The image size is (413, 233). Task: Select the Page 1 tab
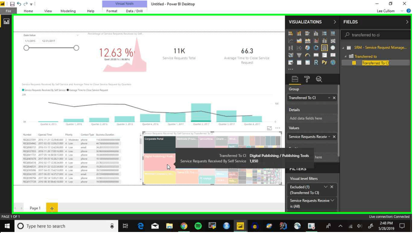coord(35,208)
